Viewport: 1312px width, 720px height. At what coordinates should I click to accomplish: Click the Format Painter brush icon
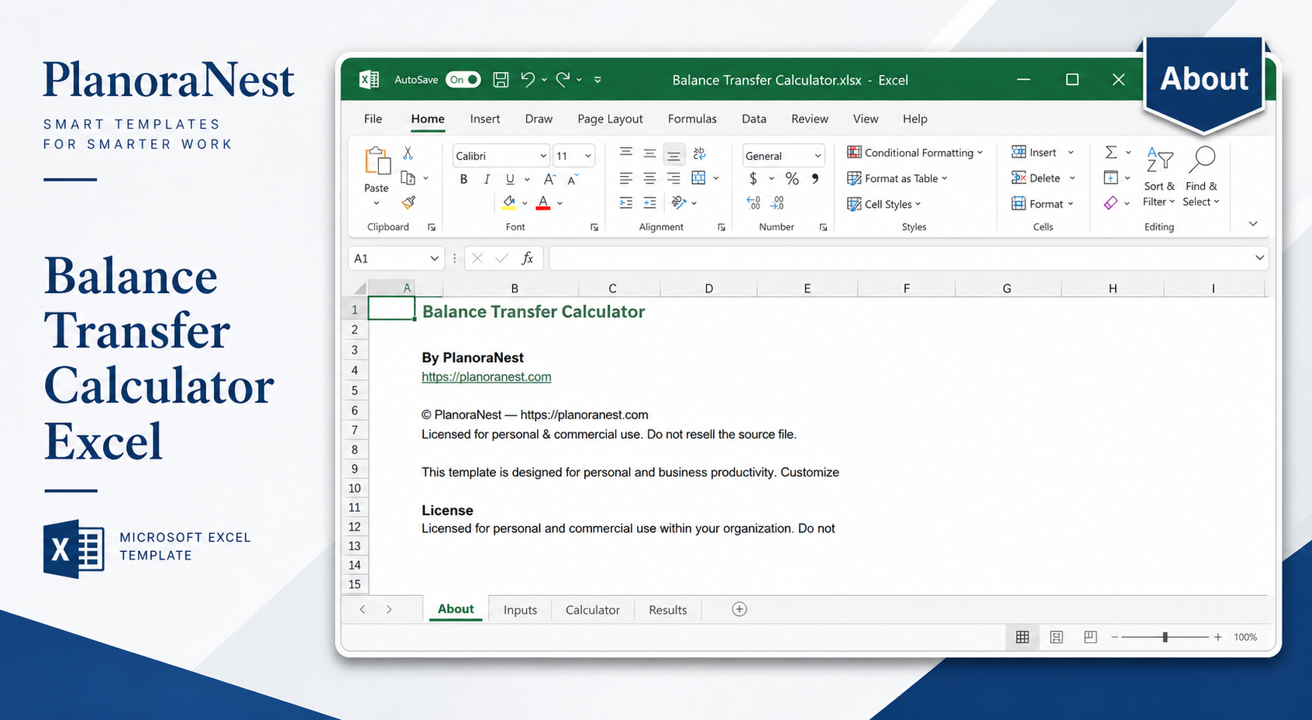click(x=408, y=202)
